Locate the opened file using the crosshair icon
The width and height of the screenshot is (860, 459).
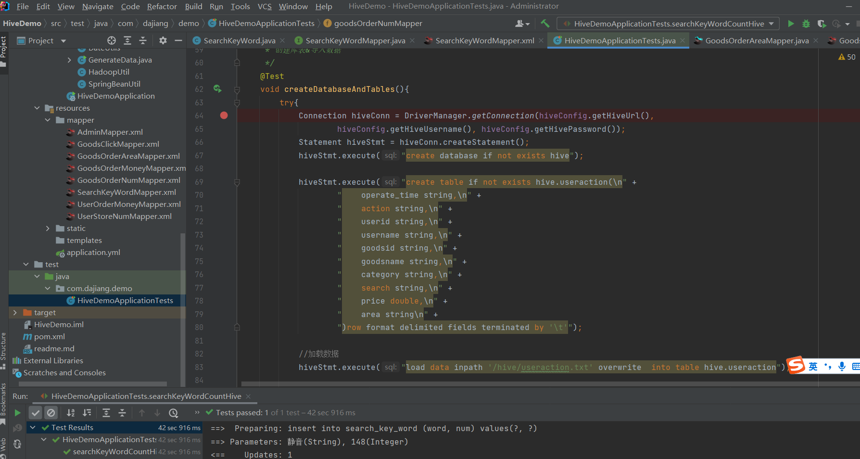click(x=112, y=41)
